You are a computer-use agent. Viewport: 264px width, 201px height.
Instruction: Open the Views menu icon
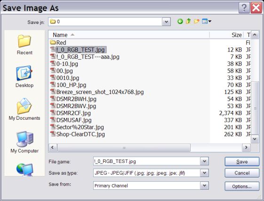pyautogui.click(x=207, y=21)
